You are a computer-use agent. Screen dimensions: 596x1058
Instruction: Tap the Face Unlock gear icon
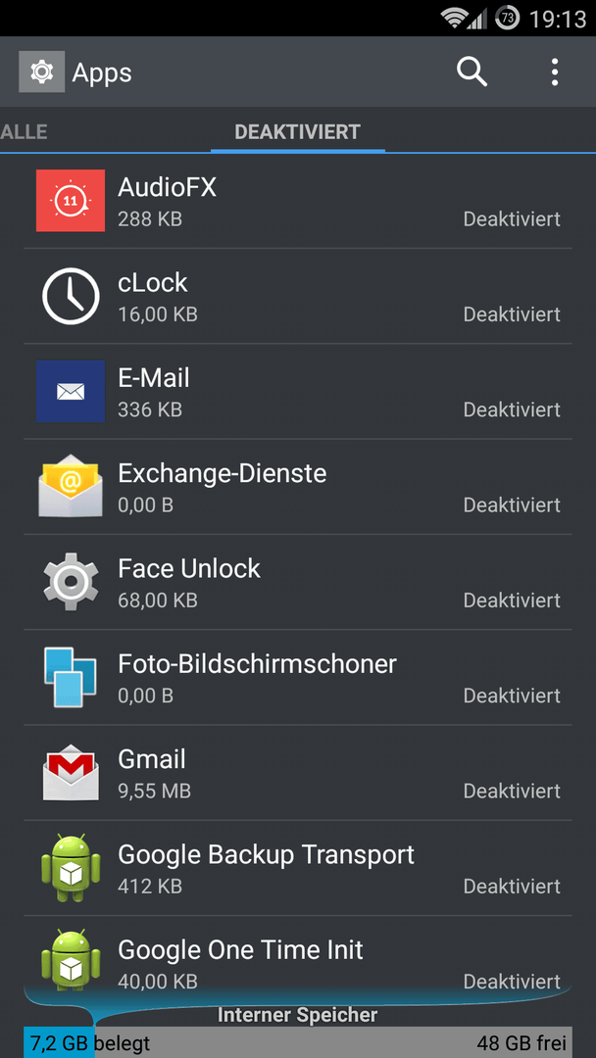(71, 581)
